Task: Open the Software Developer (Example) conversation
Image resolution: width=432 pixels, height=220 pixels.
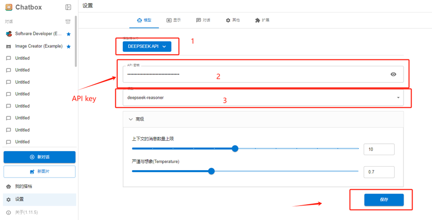Action: (38, 34)
